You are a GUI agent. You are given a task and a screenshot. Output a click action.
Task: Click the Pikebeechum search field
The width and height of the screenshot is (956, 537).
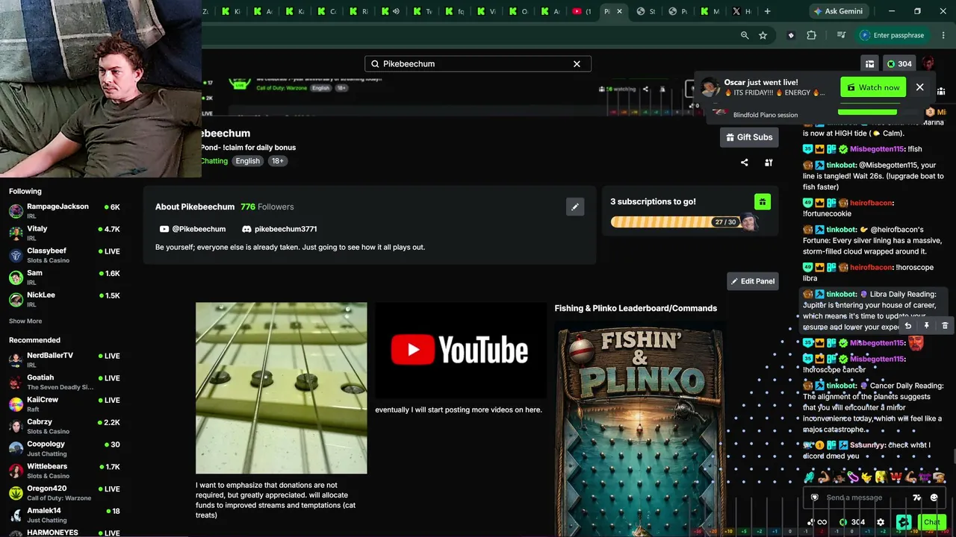[x=478, y=64]
